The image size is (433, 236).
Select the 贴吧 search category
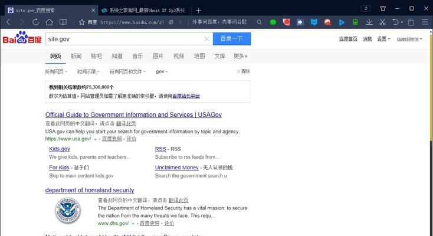coord(96,56)
